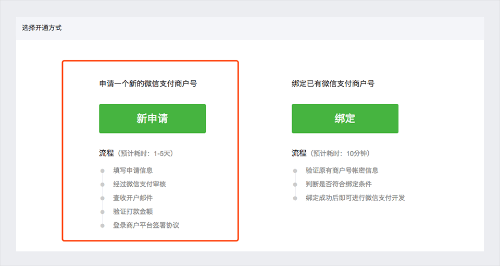Click the bullet dot beside 绑定成功后即可进行微信支付开发
This screenshot has height=266, width=500.
click(x=295, y=198)
